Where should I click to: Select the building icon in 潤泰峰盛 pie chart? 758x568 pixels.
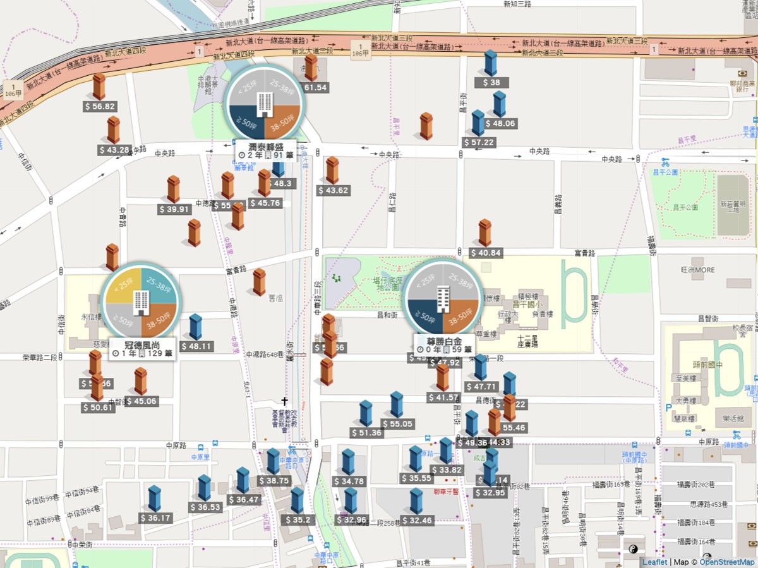pyautogui.click(x=265, y=104)
